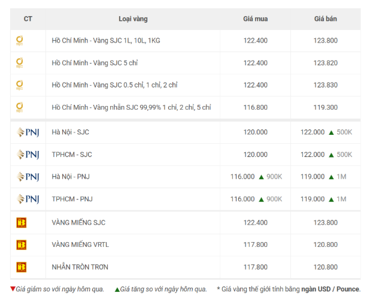Screen dimensions: 370x302
Task: Click PNJ logo in Hà Nội - SJC row
Action: click(x=28, y=132)
